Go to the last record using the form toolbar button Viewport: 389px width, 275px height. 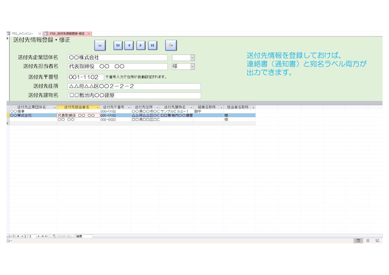152,46
